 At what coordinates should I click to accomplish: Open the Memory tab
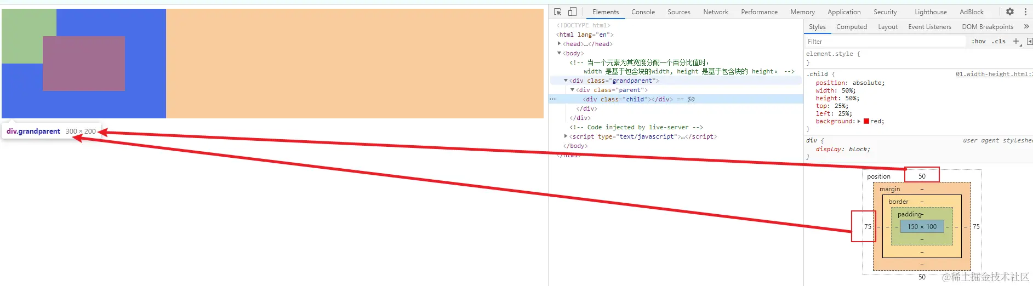point(802,12)
